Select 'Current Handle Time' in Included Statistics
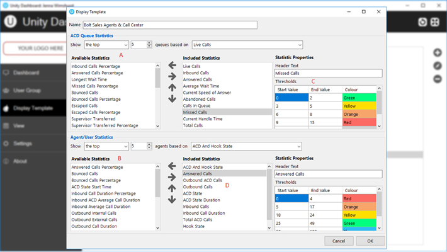 coord(202,118)
